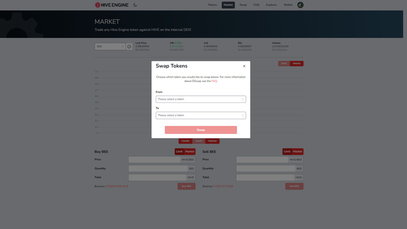The width and height of the screenshot is (407, 229).
Task: Expand the From token dropdown
Action: (x=201, y=99)
